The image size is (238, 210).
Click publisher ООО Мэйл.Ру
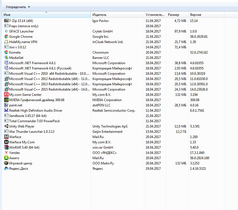click(x=103, y=163)
